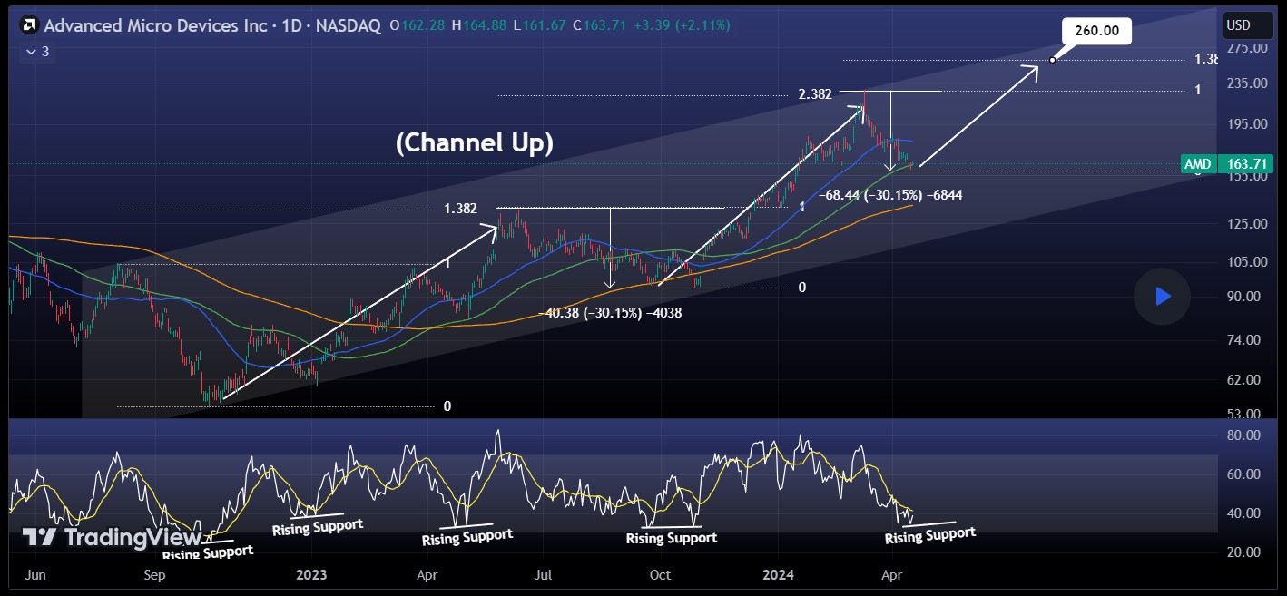
Task: Click the Oct label on time axis
Action: tap(661, 575)
